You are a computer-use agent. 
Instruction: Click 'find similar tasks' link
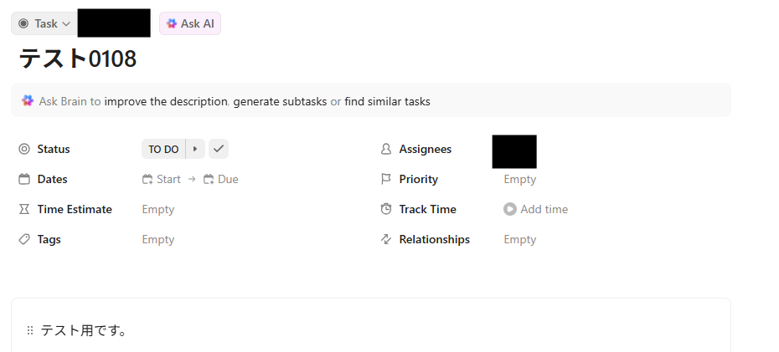387,101
